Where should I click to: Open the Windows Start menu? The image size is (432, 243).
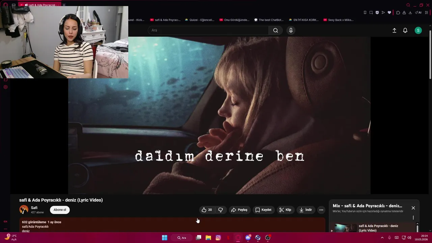(x=164, y=238)
